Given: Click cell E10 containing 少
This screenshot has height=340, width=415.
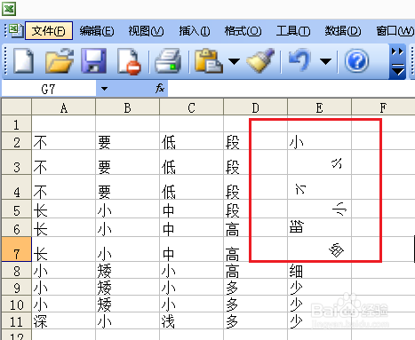Looking at the screenshot, I should (320, 304).
